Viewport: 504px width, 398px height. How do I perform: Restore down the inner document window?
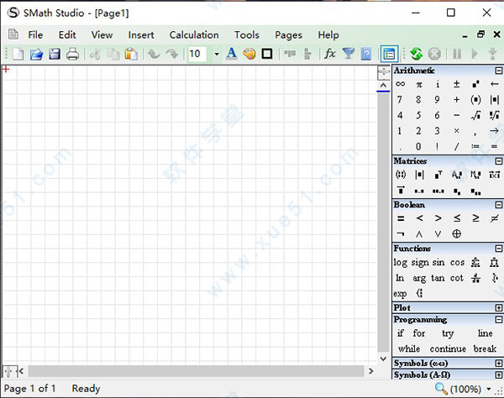click(x=480, y=34)
